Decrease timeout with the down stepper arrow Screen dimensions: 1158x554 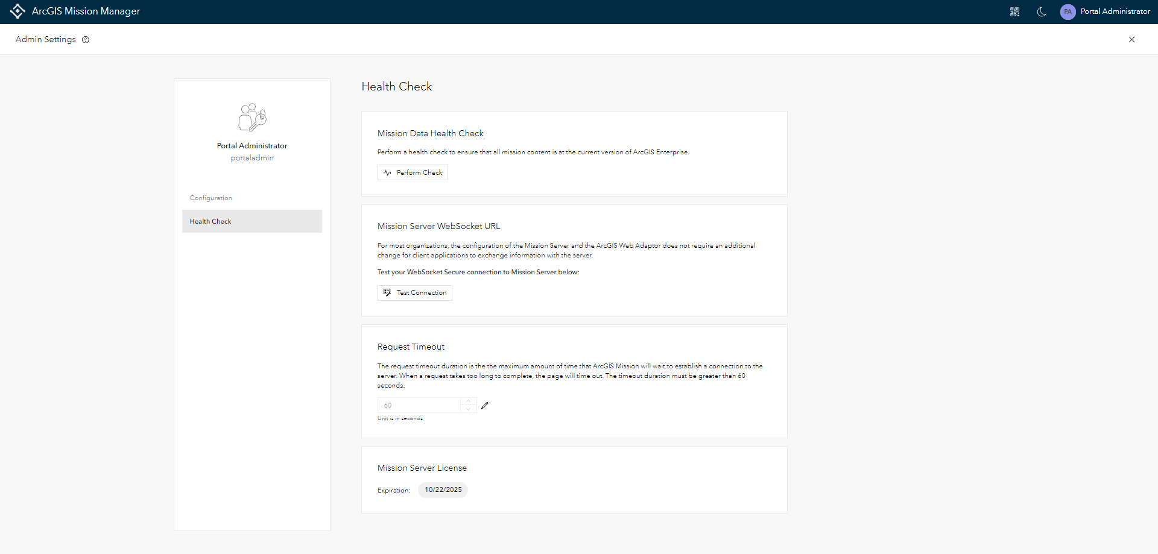[469, 409]
